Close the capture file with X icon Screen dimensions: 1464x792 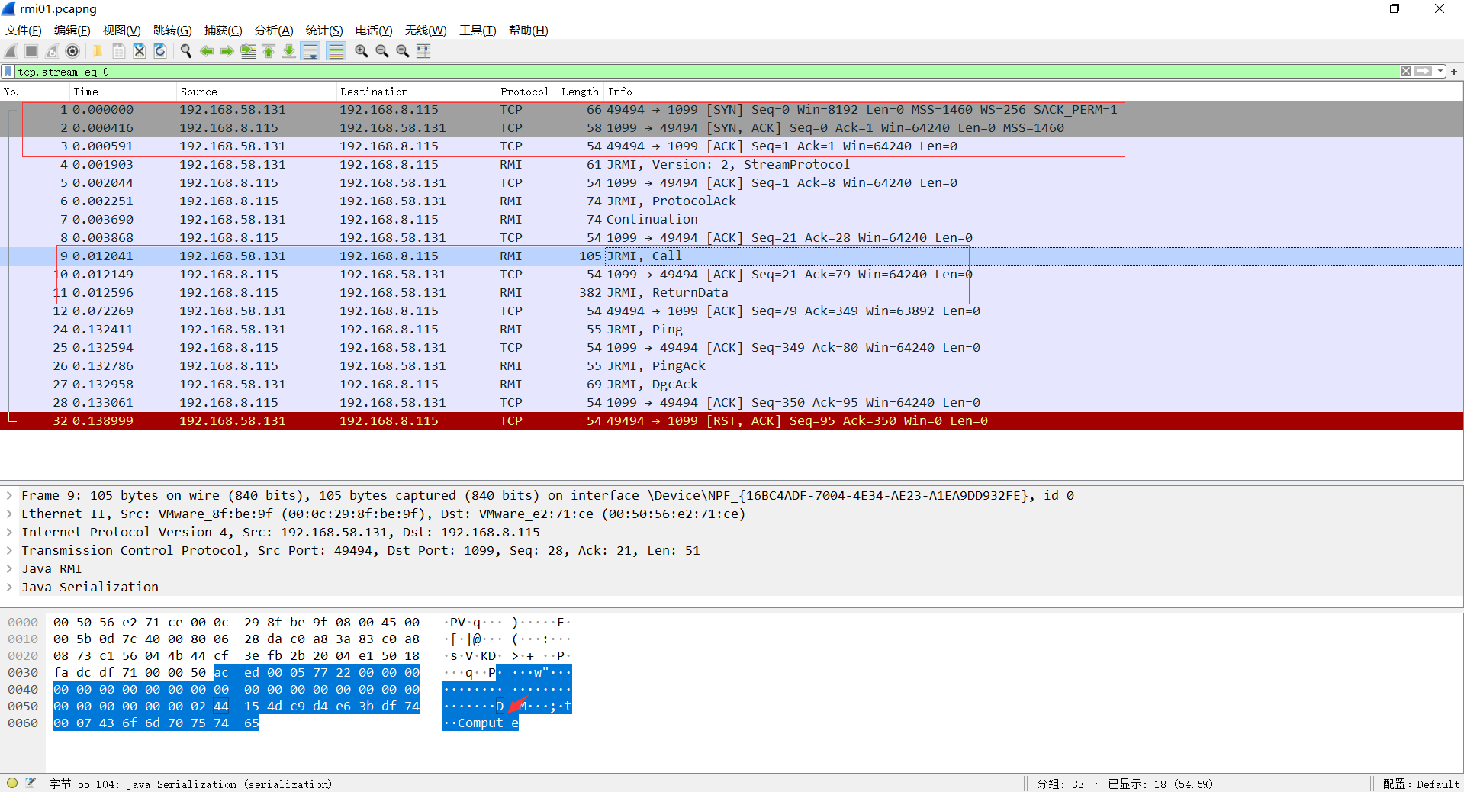tap(140, 51)
